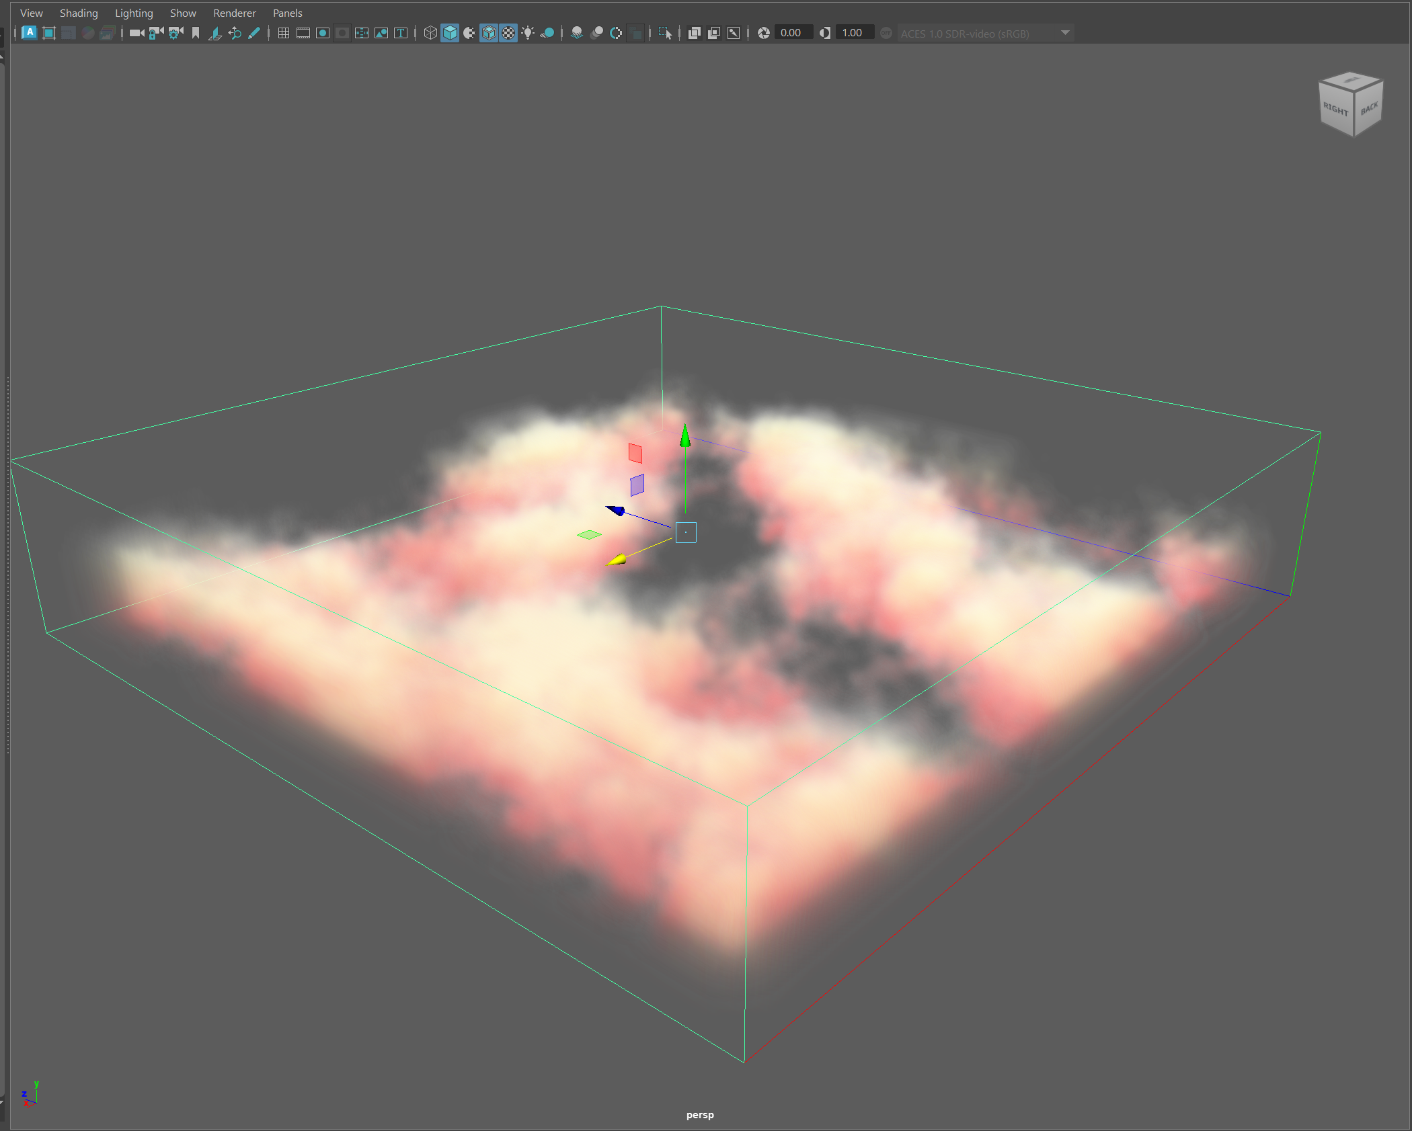Toggle the view transform OFF button
Image resolution: width=1412 pixels, height=1131 pixels.
click(886, 33)
